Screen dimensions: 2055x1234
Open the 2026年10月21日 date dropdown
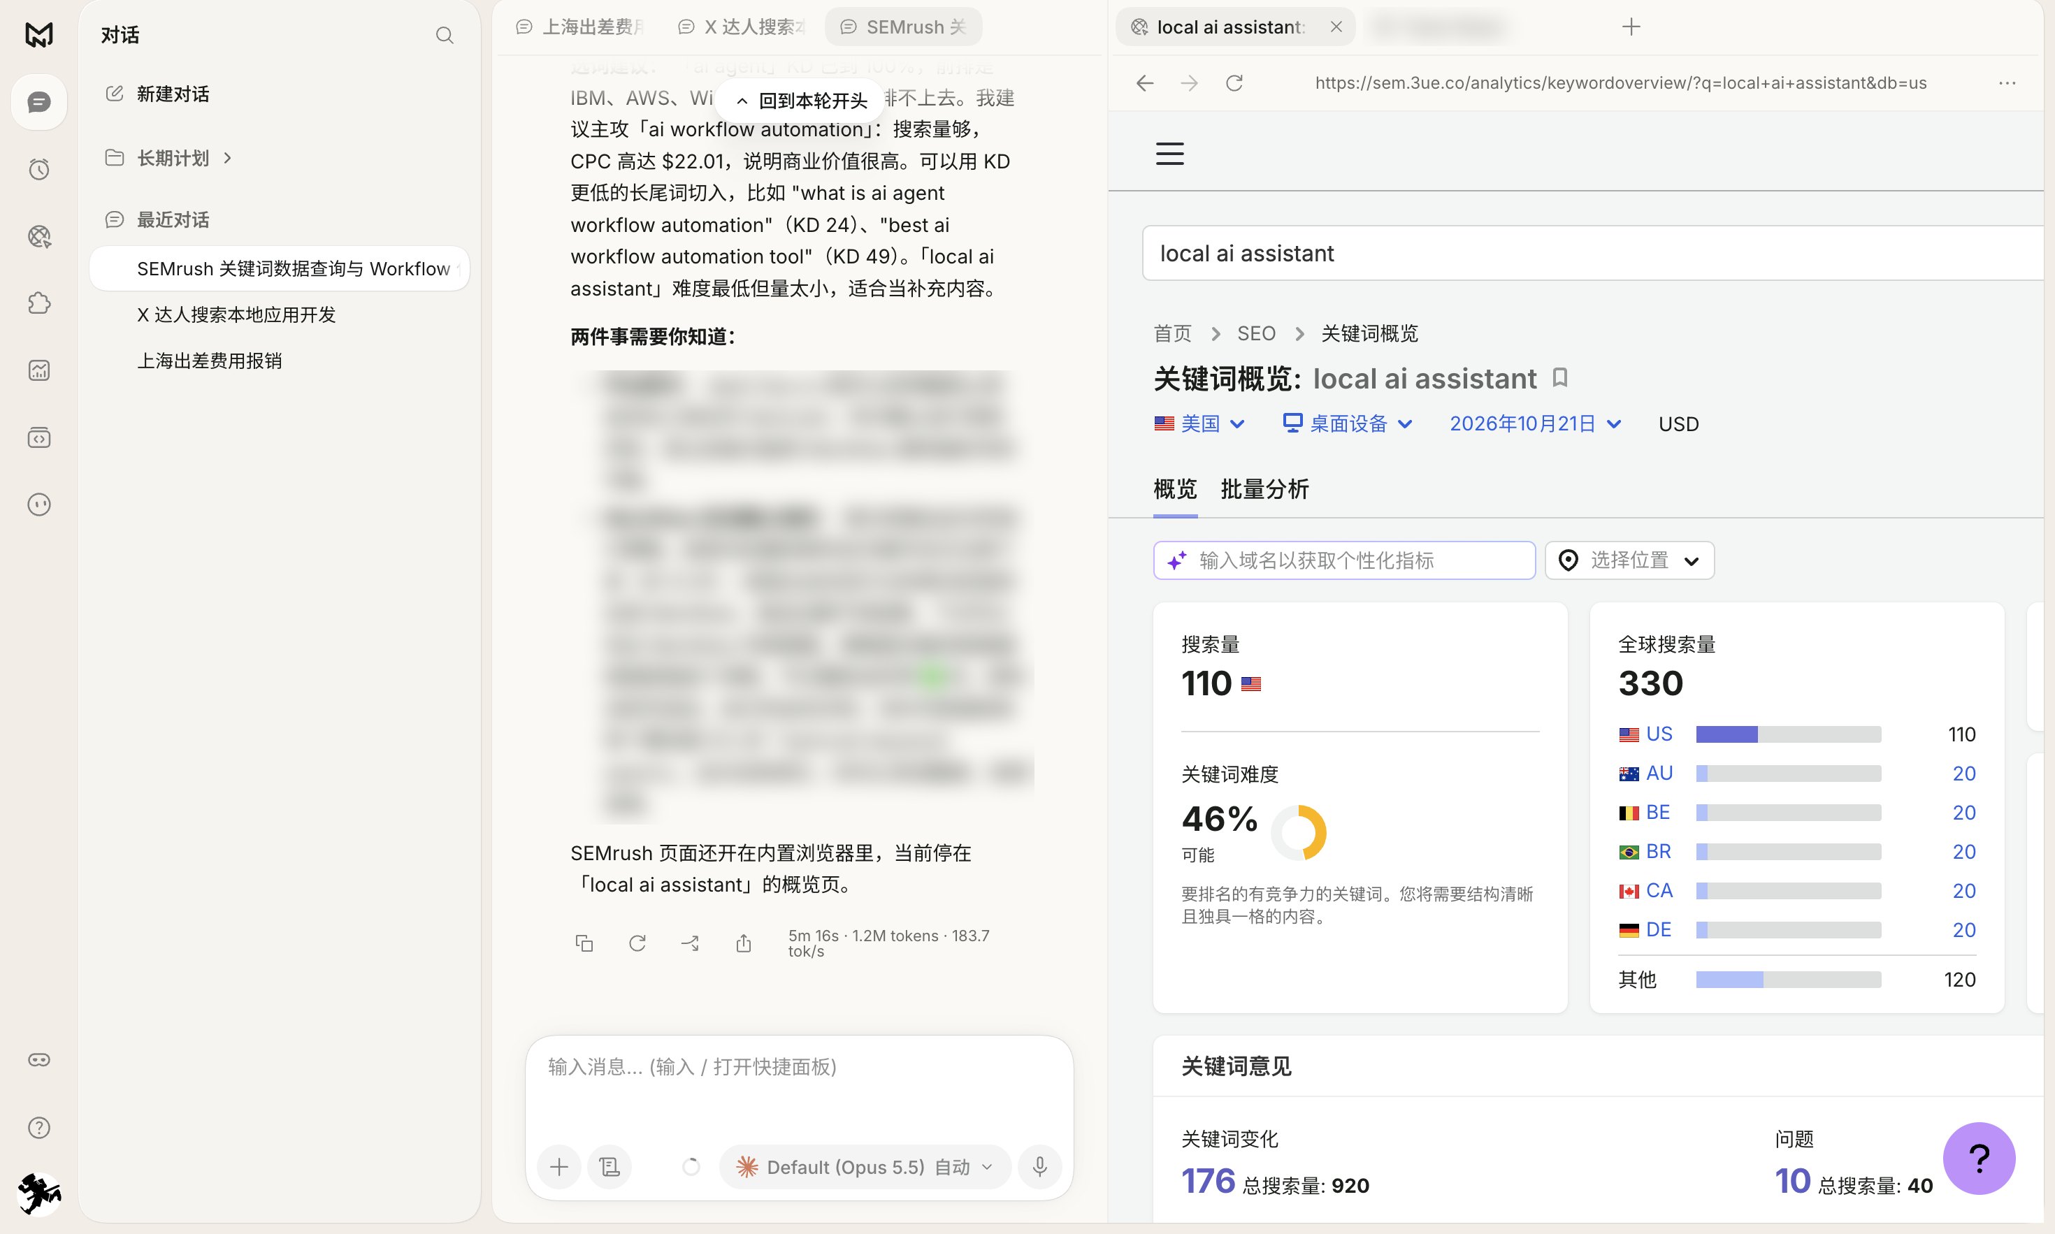1535,424
